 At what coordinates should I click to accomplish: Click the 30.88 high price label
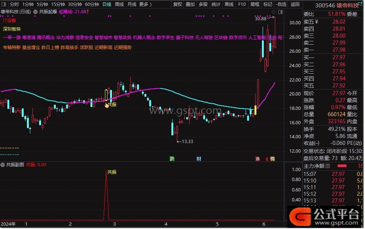coord(260,18)
